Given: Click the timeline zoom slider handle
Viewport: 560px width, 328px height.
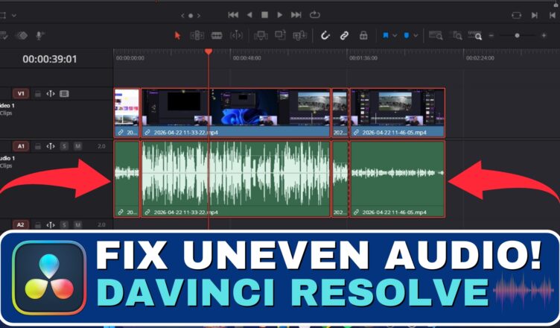Looking at the screenshot, I should [517, 36].
